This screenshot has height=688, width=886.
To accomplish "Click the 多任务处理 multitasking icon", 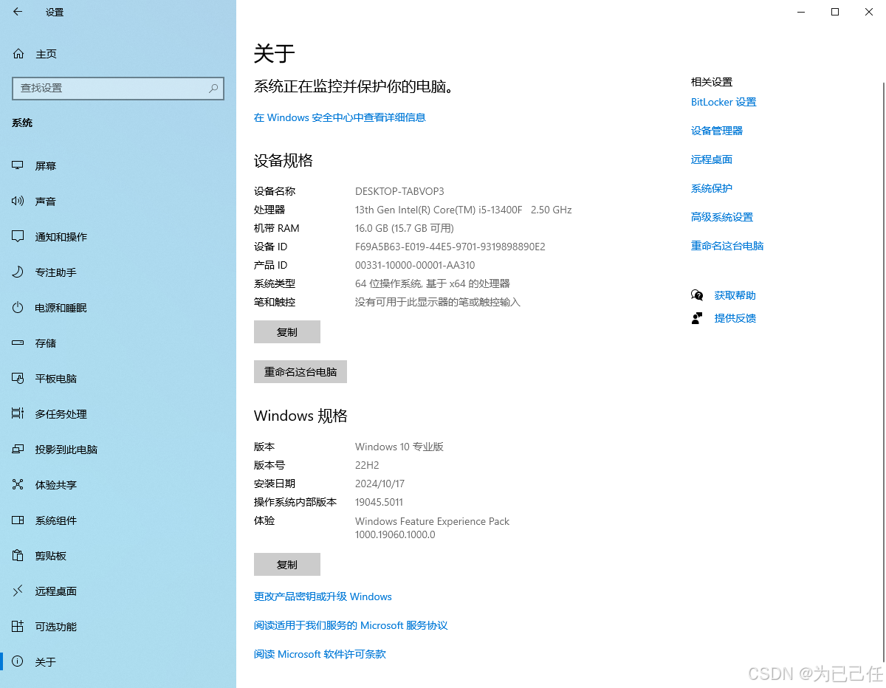I will pos(18,413).
